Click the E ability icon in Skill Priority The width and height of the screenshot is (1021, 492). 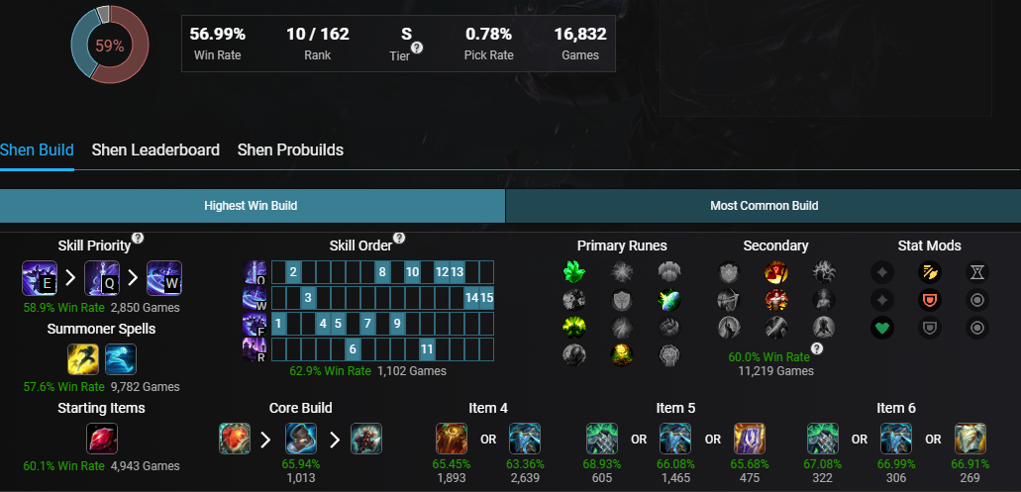[40, 278]
